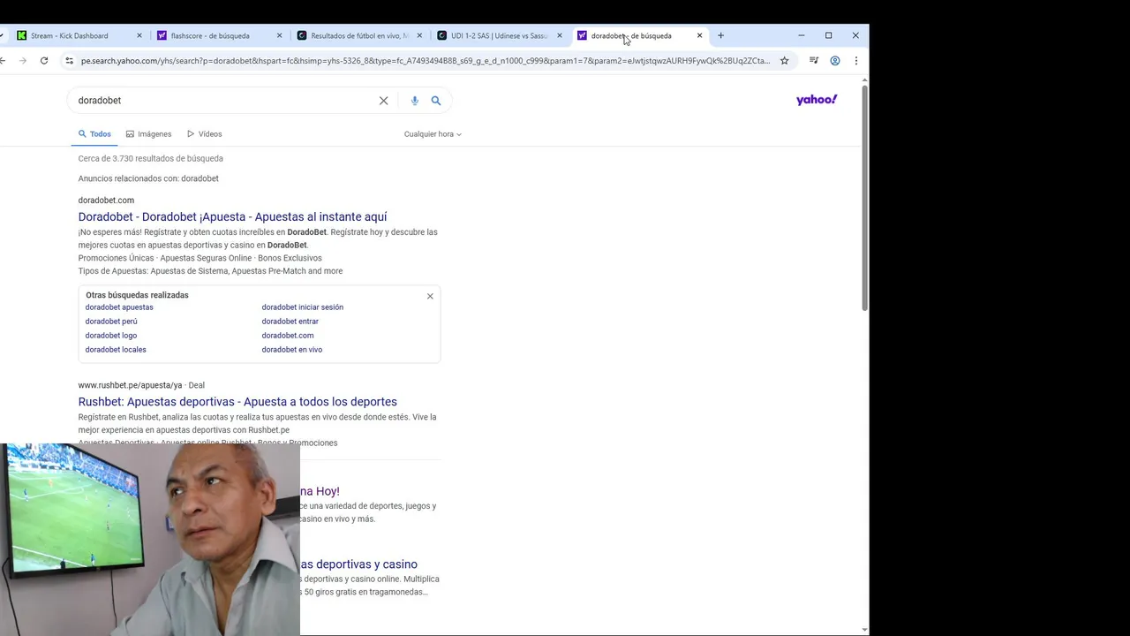Viewport: 1130px width, 636px height.
Task: Click the webcam video overlay
Action: pyautogui.click(x=150, y=540)
